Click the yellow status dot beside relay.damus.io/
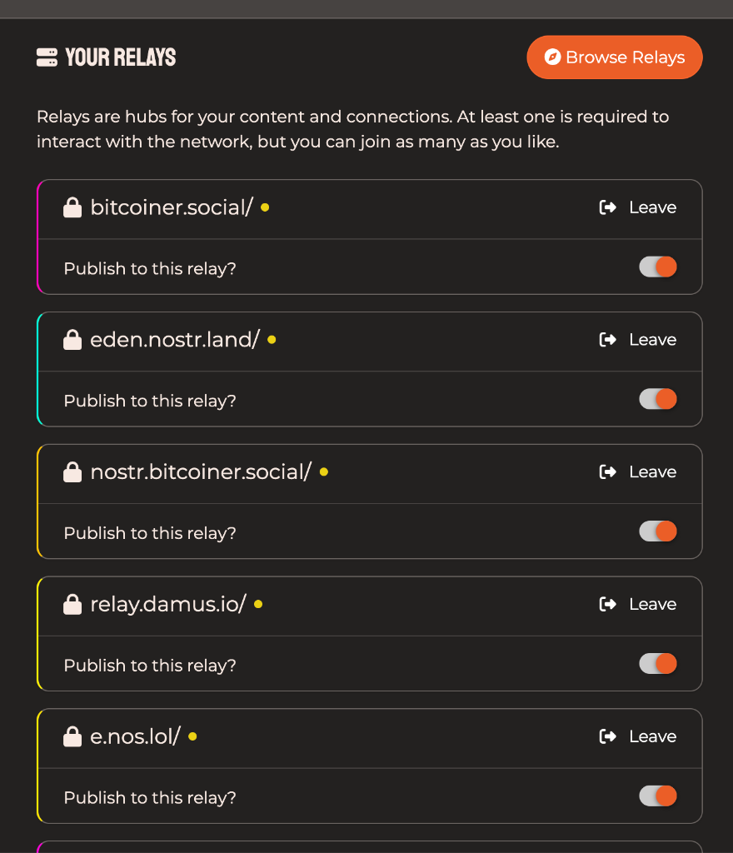The width and height of the screenshot is (733, 853). [258, 604]
